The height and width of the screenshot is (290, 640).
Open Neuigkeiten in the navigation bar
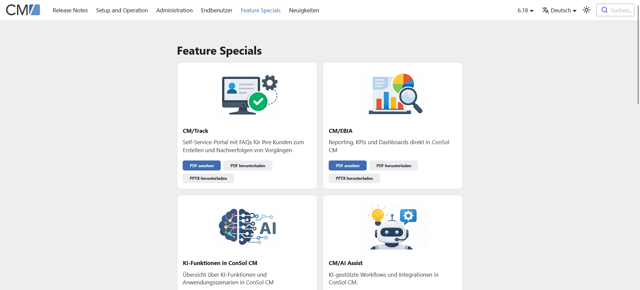click(304, 10)
